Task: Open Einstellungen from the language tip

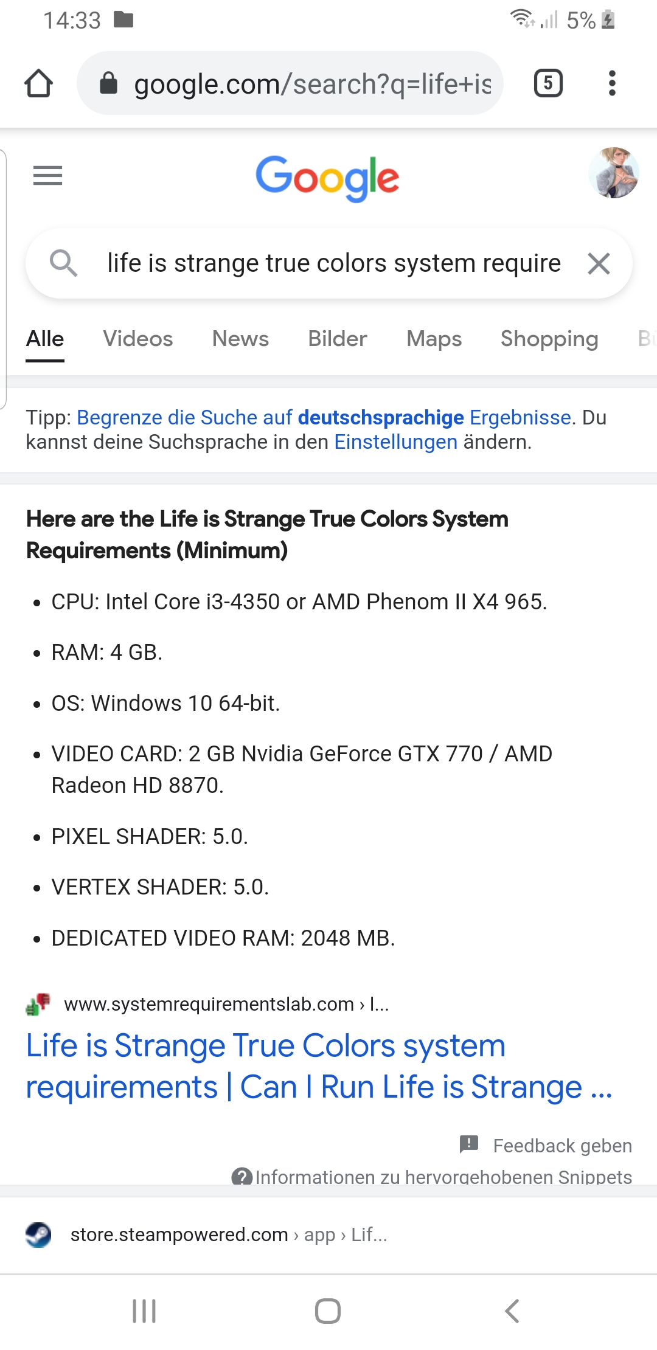Action: (x=395, y=441)
